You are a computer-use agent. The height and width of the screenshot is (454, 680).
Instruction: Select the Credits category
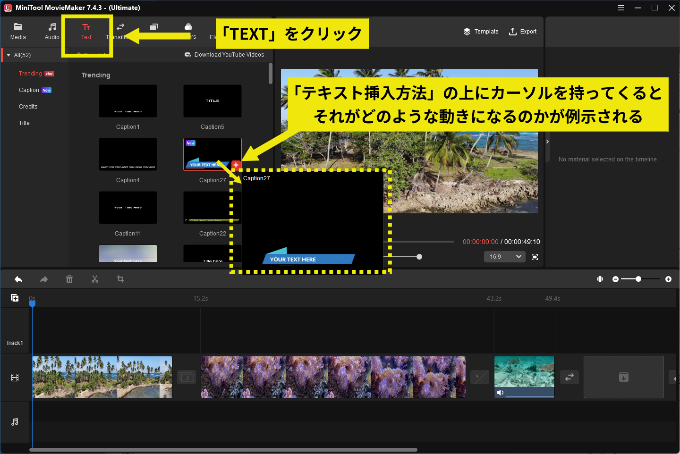coord(28,107)
